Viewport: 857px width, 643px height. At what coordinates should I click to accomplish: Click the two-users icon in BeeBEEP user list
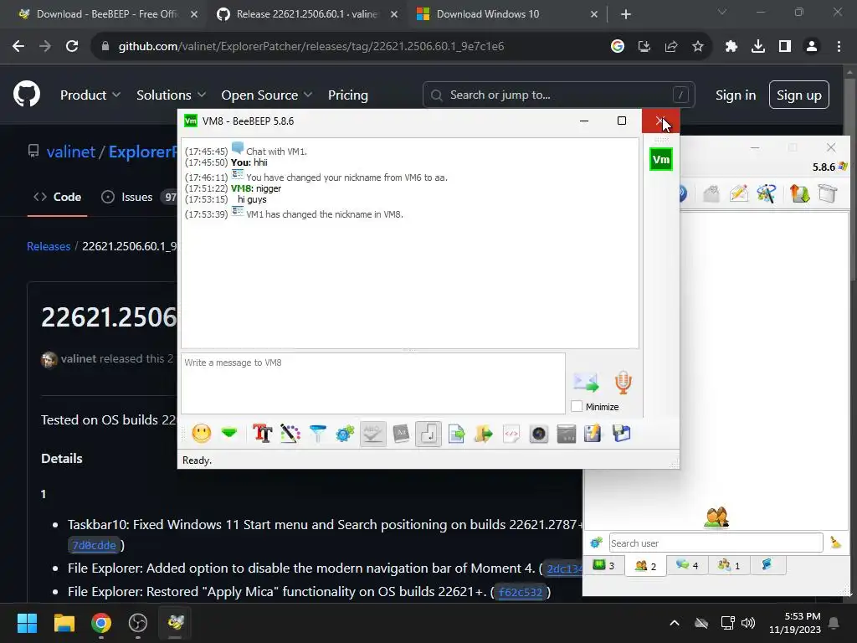[716, 517]
